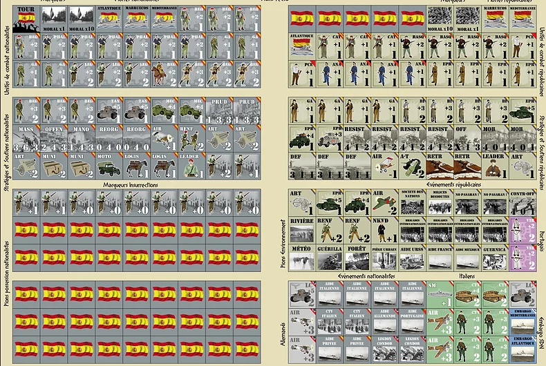
Task: Click the AIDE MEXIQUE ship counter
Action: 468,258
